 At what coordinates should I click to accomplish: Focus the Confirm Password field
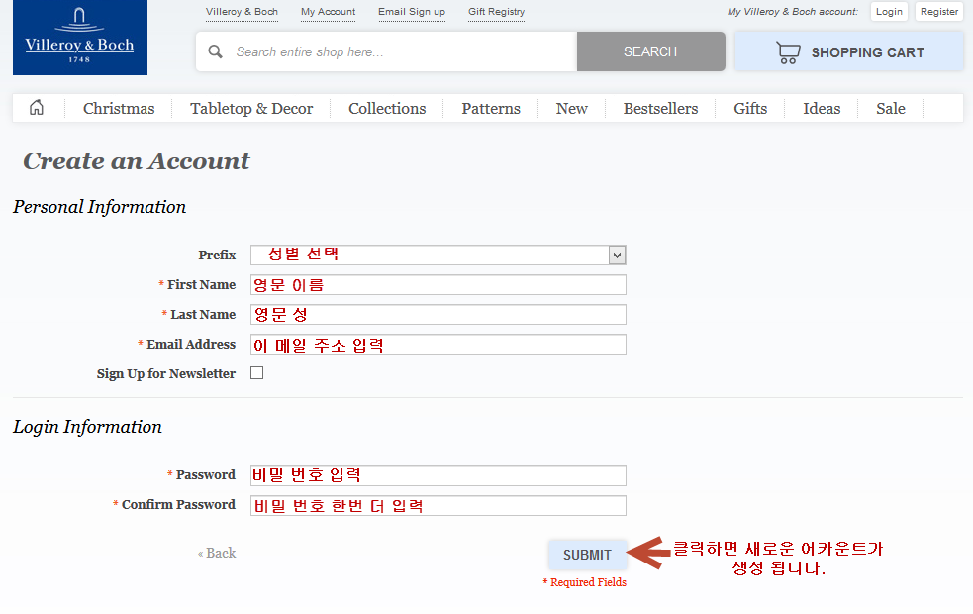438,505
